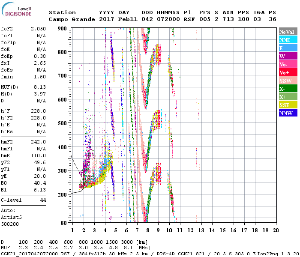This screenshot has height=257, width=300.
Task: Click the X+ light green legend swatch
Action: tap(286, 97)
